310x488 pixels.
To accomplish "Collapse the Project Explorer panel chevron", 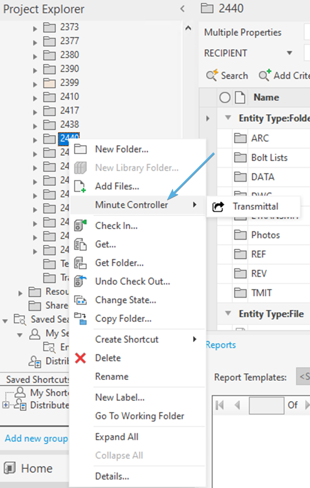I will (x=182, y=9).
